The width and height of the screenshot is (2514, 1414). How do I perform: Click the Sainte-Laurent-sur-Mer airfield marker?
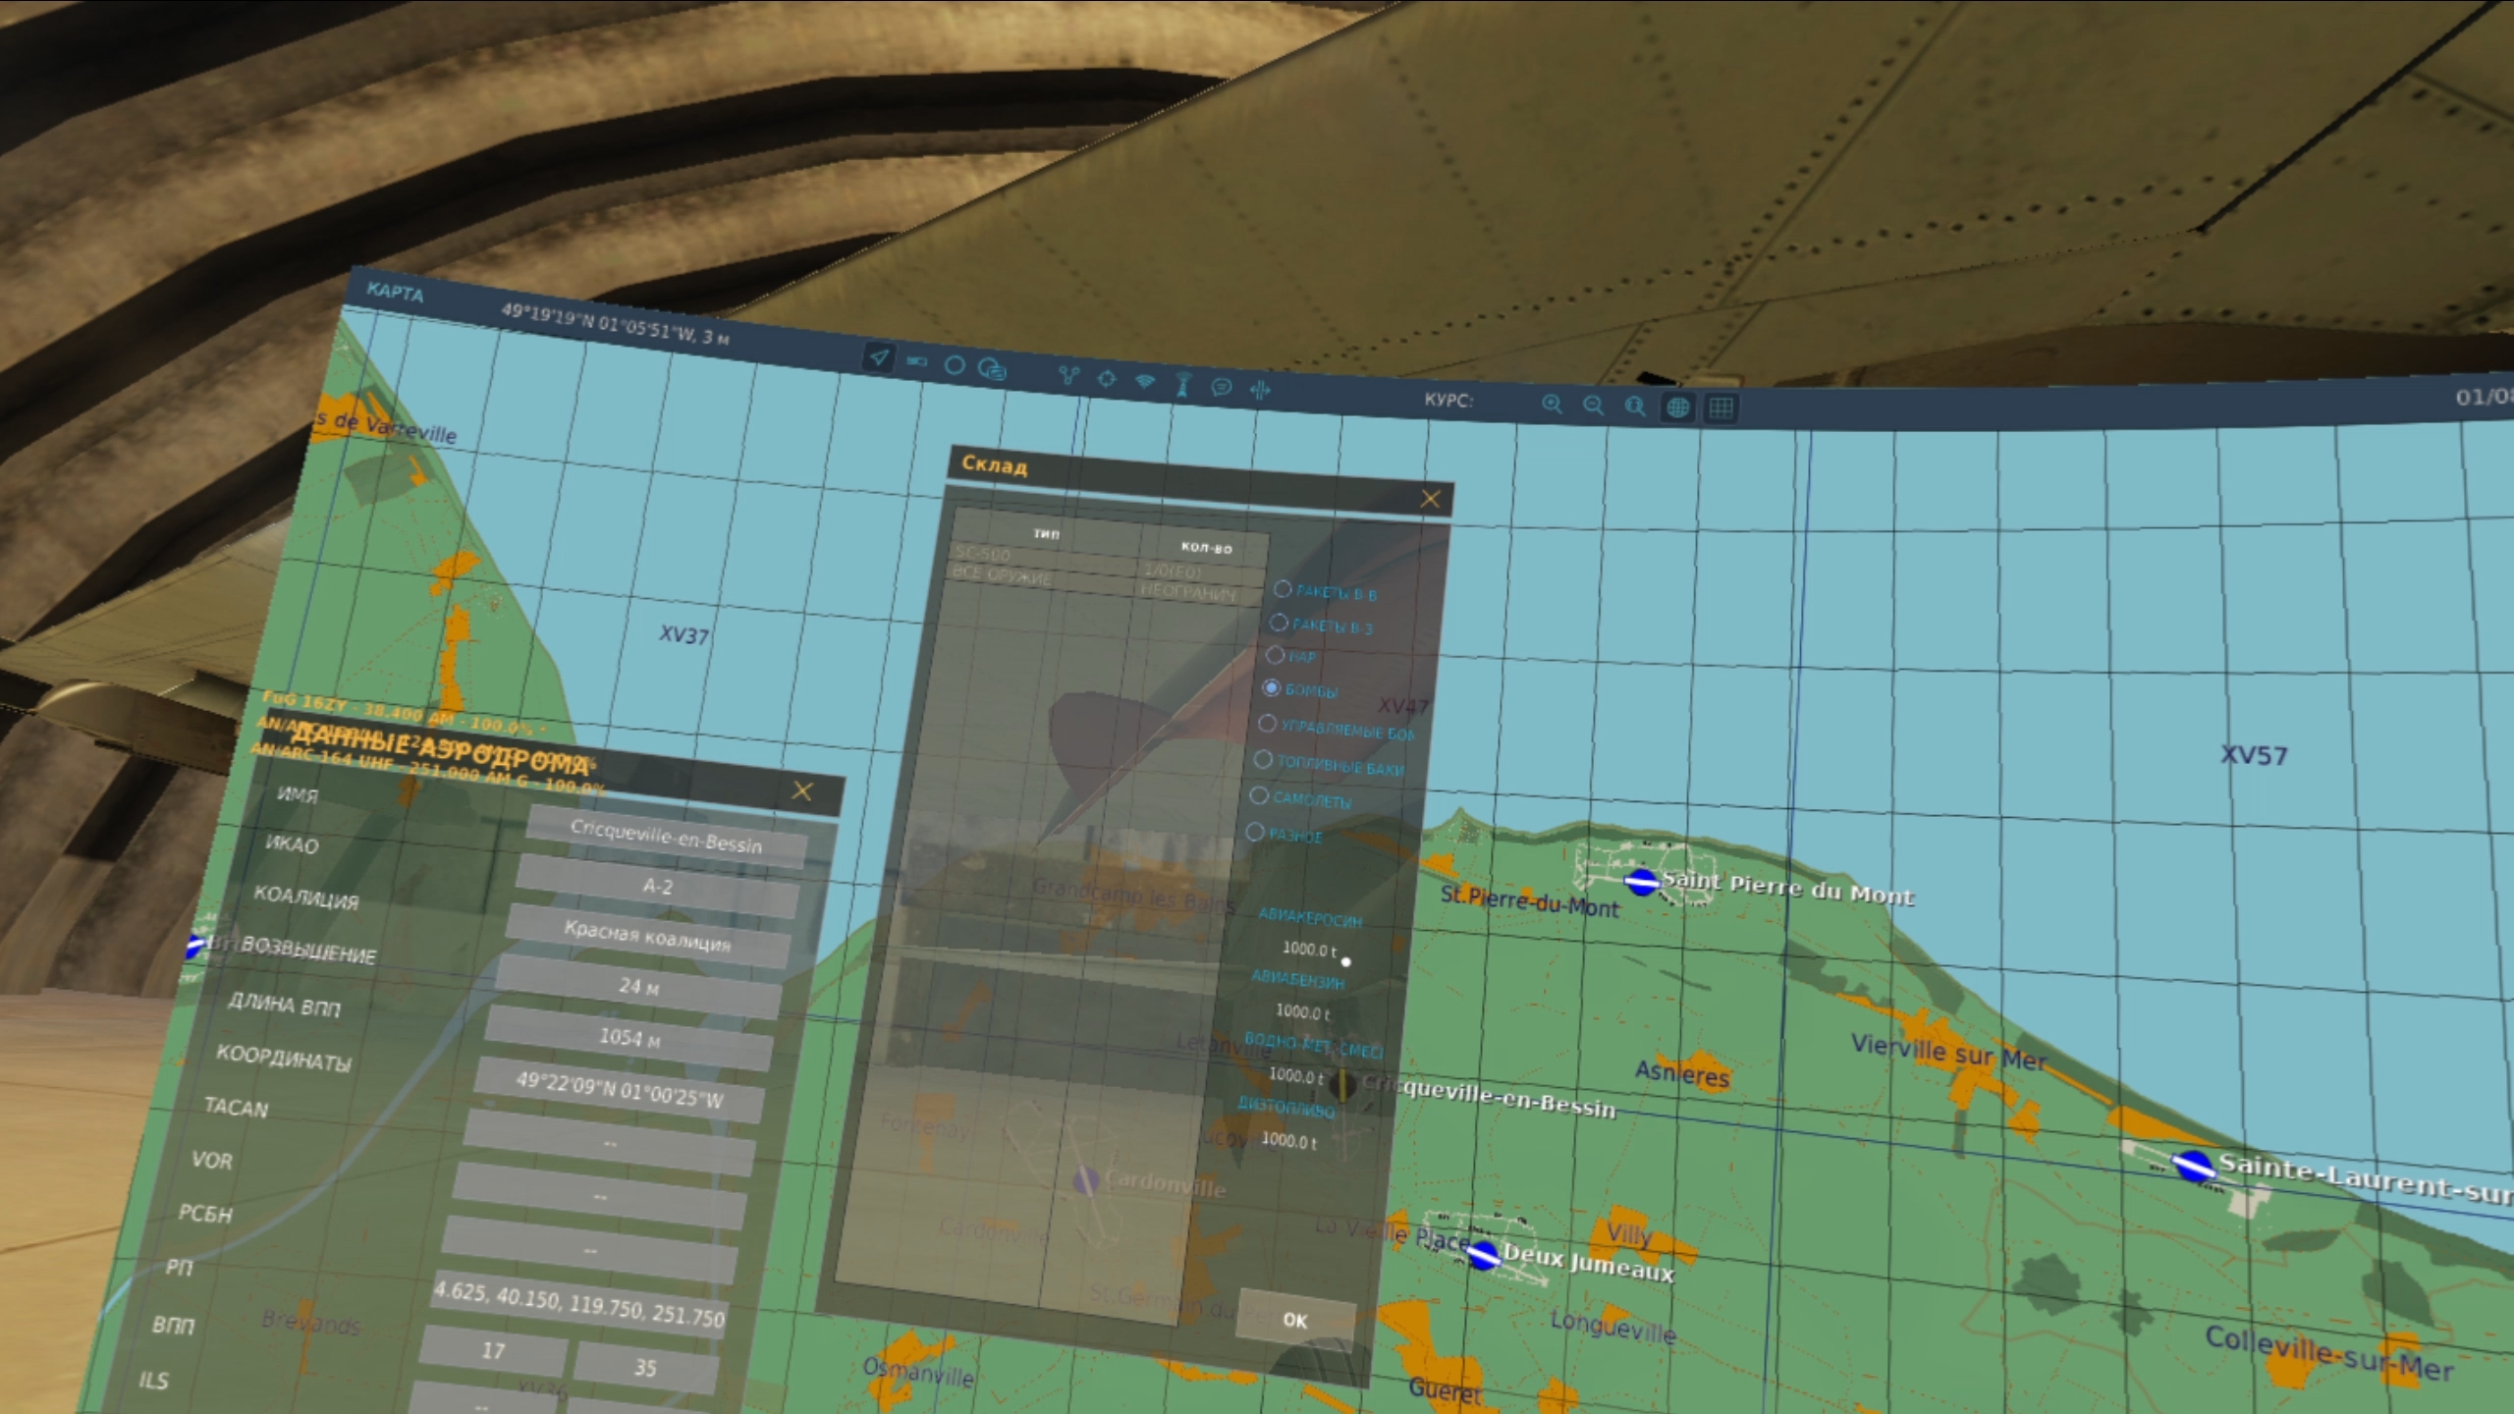[2193, 1166]
